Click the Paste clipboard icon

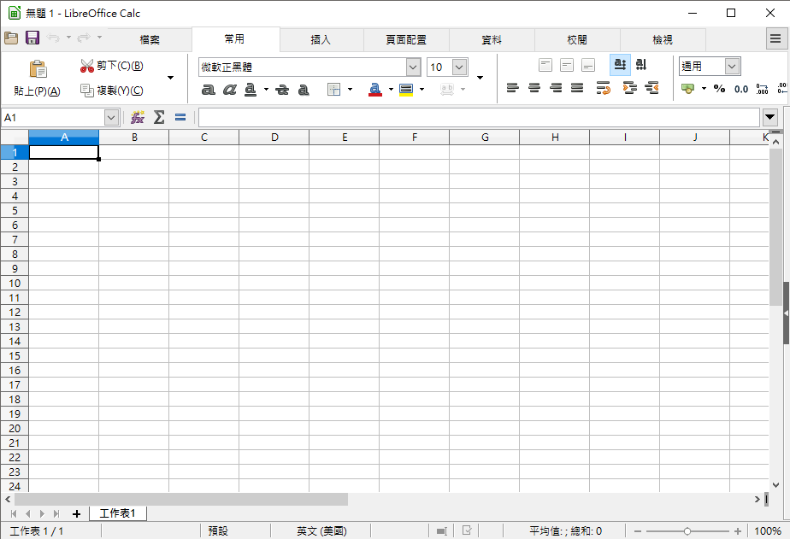click(38, 69)
